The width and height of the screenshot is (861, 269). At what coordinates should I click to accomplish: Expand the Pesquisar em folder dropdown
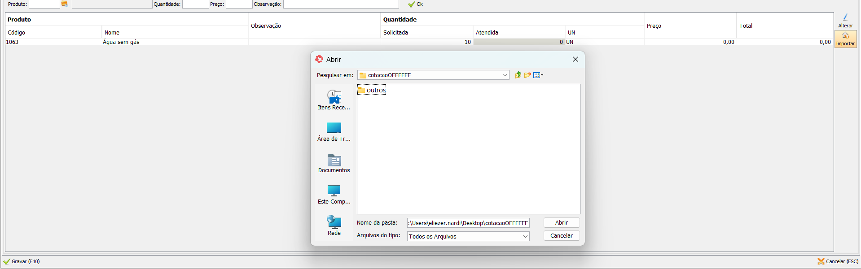[505, 75]
